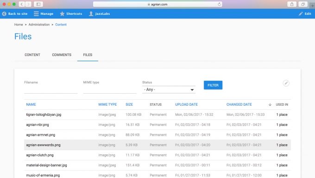Viewport: 315px width, 178px height.
Task: Click into the Filename input field
Action: click(50, 89)
